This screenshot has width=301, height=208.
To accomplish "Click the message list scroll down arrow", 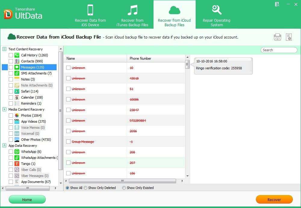I will click(188, 176).
